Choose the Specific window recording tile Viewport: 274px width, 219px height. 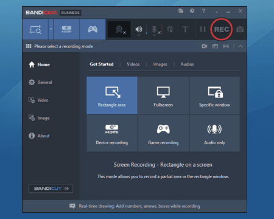coord(214,96)
